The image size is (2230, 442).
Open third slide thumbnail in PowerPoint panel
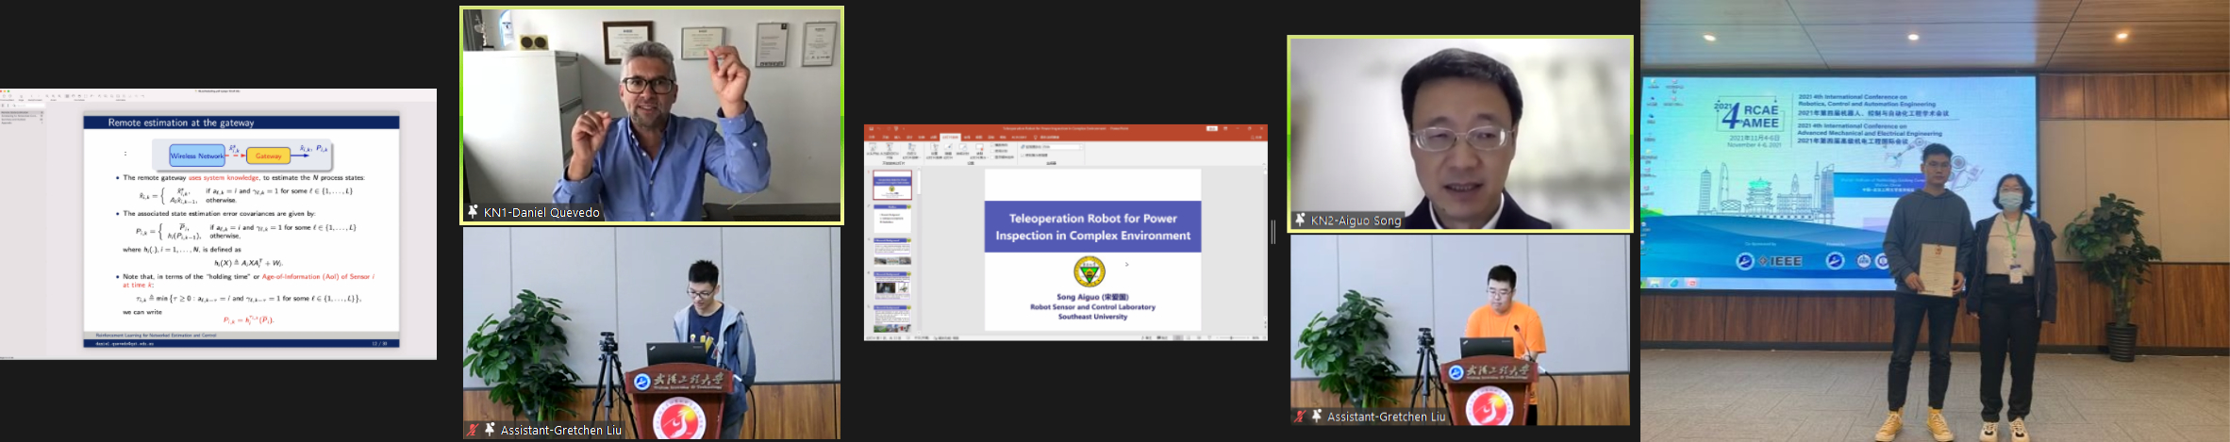pos(892,252)
